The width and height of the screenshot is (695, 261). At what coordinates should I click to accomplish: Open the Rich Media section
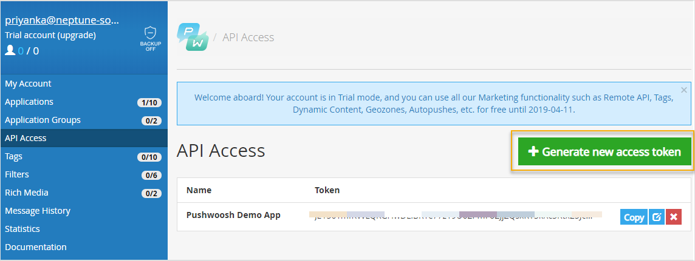26,193
